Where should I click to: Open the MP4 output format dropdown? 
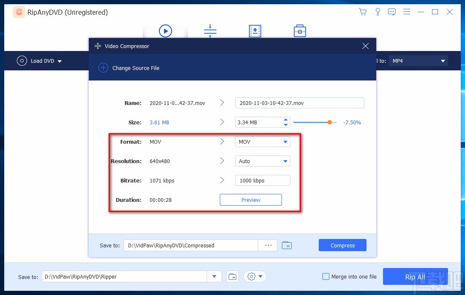point(418,61)
